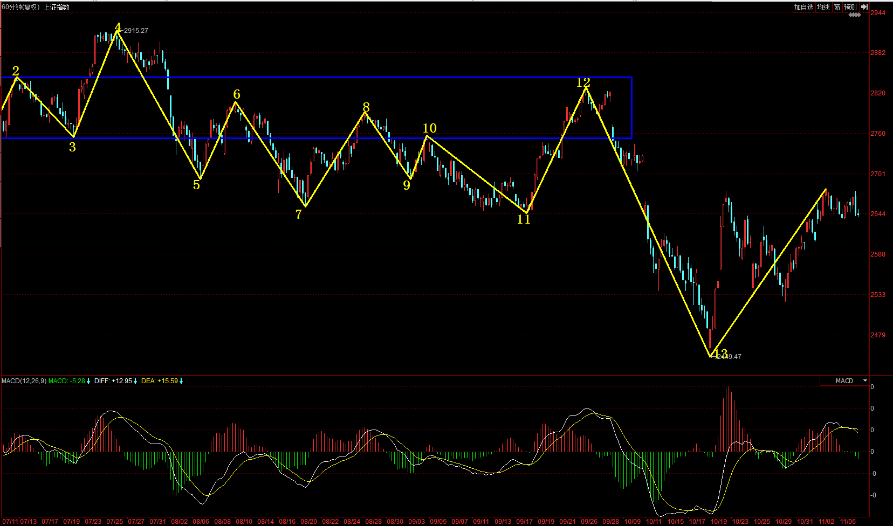
Task: Click the dropdown arrow beside the MACD selector
Action: [x=865, y=381]
